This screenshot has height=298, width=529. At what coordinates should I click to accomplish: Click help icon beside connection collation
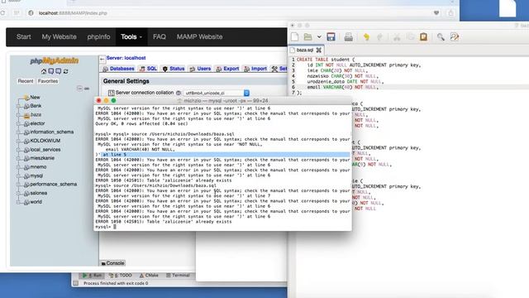pos(179,93)
